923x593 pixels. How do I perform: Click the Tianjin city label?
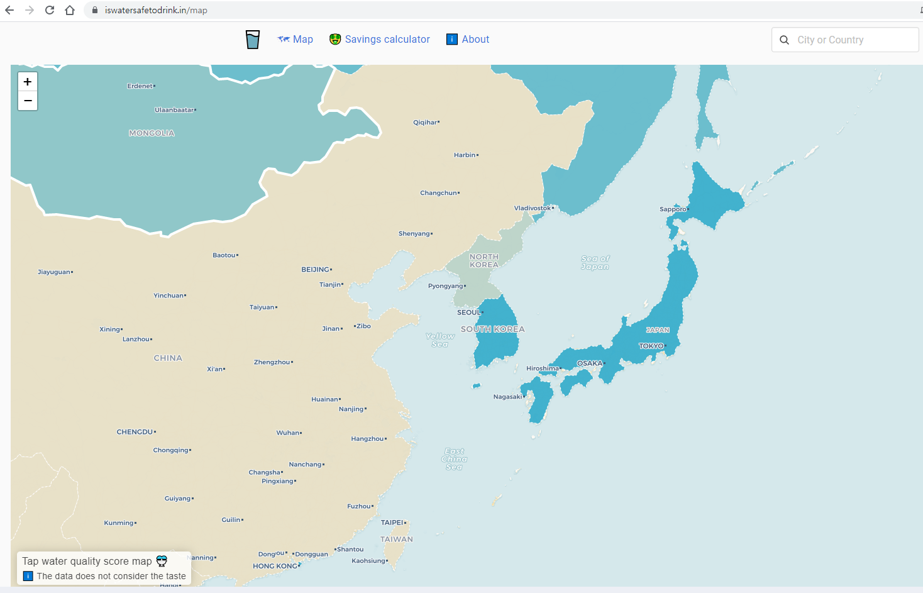click(x=330, y=284)
